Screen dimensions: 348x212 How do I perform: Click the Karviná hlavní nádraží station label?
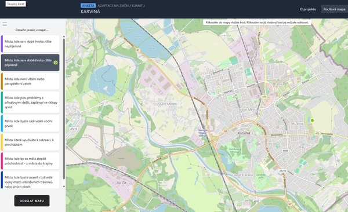[203, 133]
